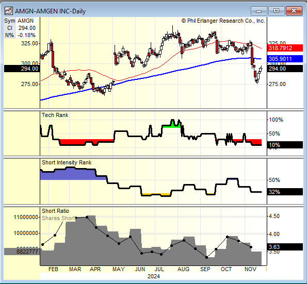The image size is (307, 284).
Task: Click the OCT label on the time axis
Action: pos(226,270)
